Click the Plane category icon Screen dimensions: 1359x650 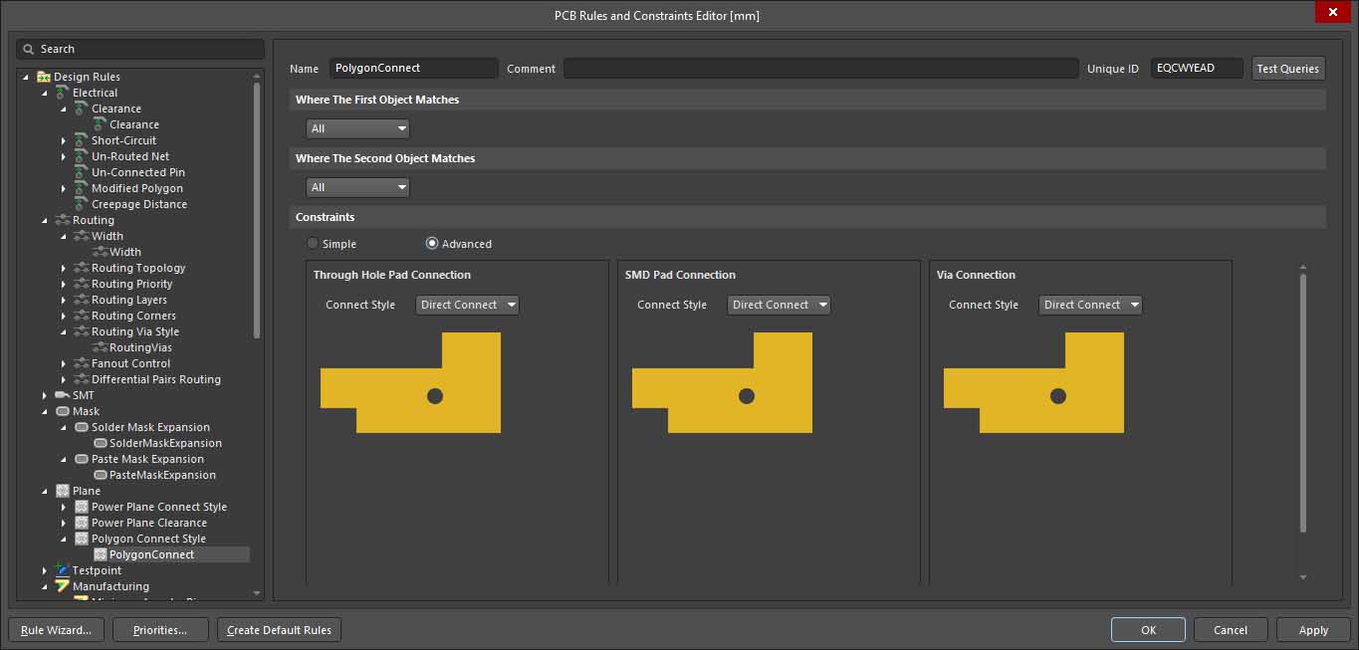point(63,491)
